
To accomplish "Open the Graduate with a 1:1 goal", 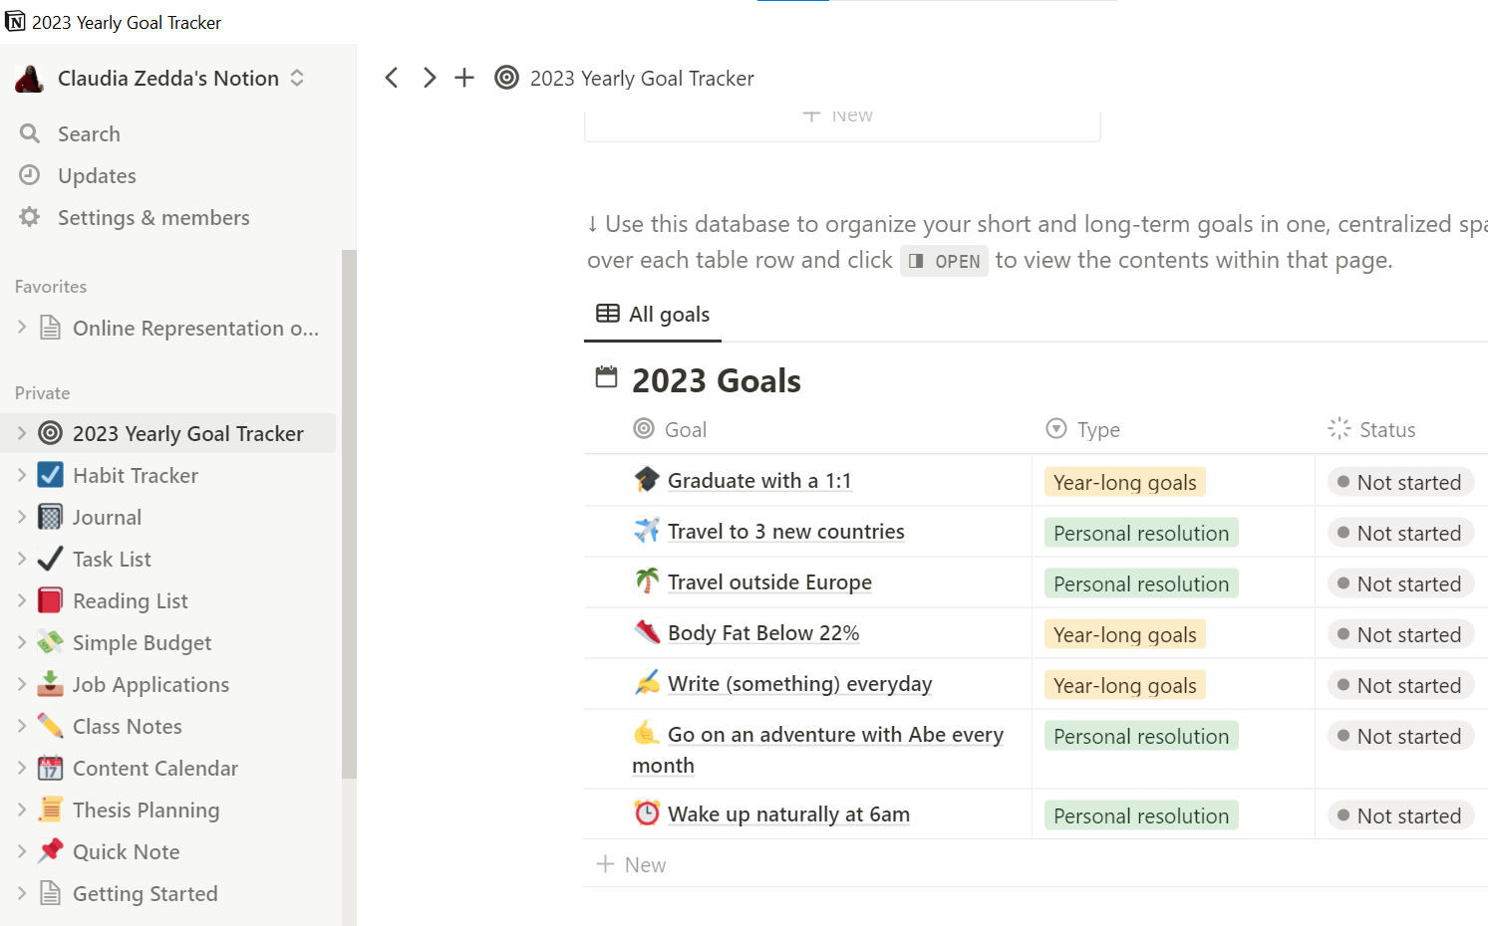I will (x=759, y=481).
